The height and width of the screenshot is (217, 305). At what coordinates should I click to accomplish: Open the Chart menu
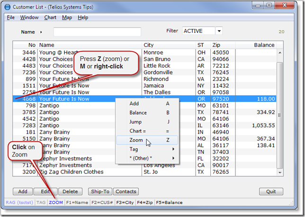[50, 18]
